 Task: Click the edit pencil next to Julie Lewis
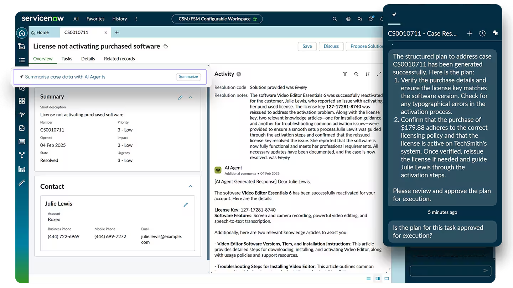coord(186,204)
